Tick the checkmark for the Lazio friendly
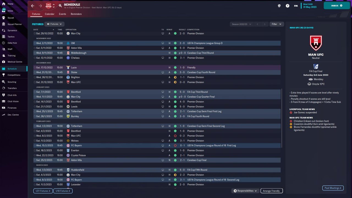 (35, 68)
